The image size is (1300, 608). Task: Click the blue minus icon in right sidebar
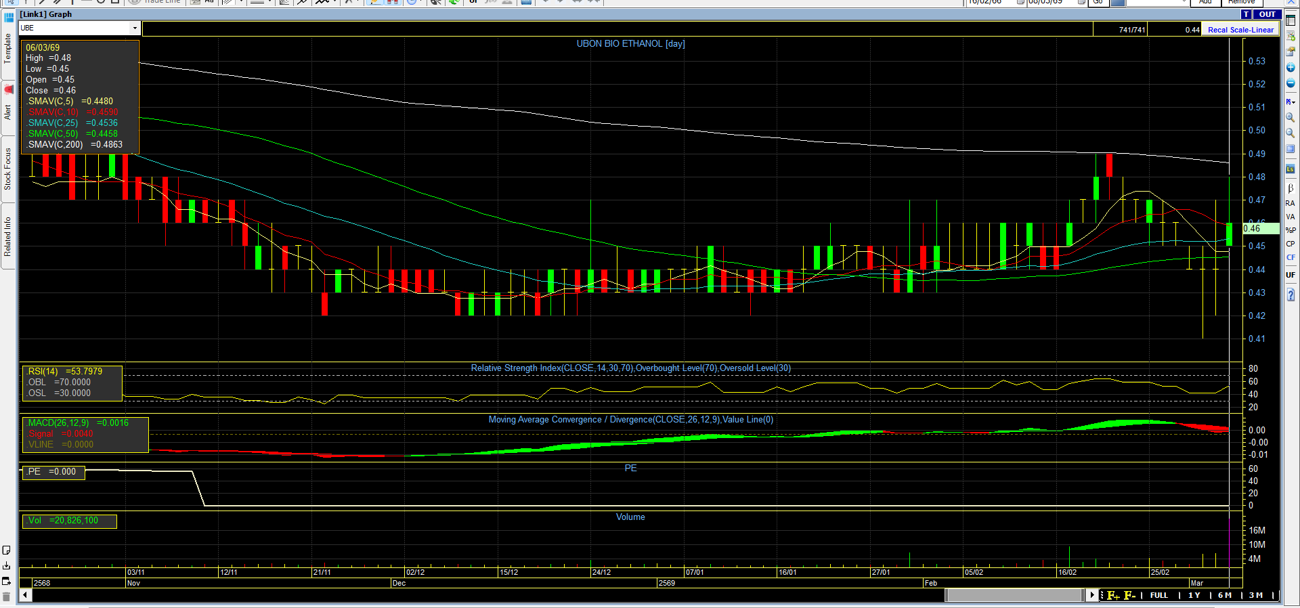click(x=1291, y=83)
